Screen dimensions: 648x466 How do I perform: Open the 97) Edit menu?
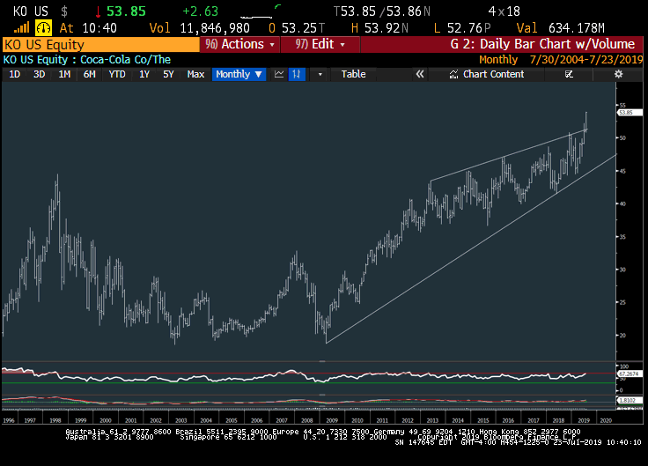coord(320,44)
